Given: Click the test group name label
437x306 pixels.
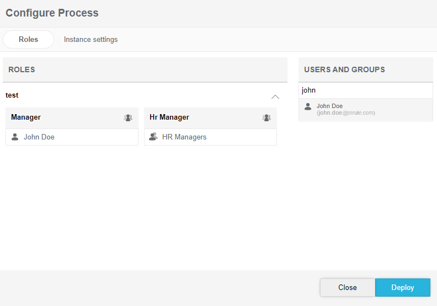Looking at the screenshot, I should coord(12,95).
